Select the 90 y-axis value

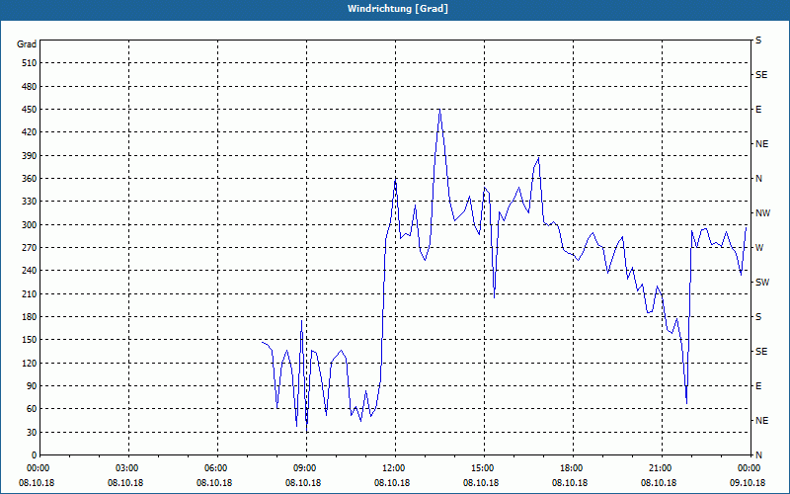[x=32, y=386]
